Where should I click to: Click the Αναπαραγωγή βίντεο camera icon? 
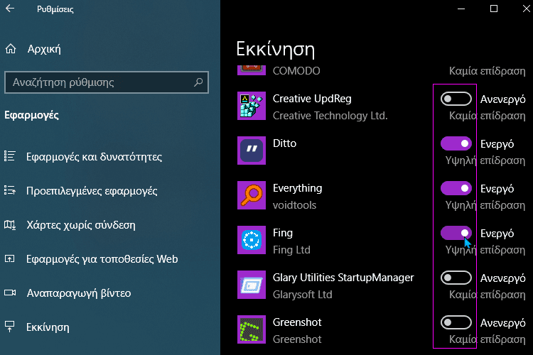(10, 293)
